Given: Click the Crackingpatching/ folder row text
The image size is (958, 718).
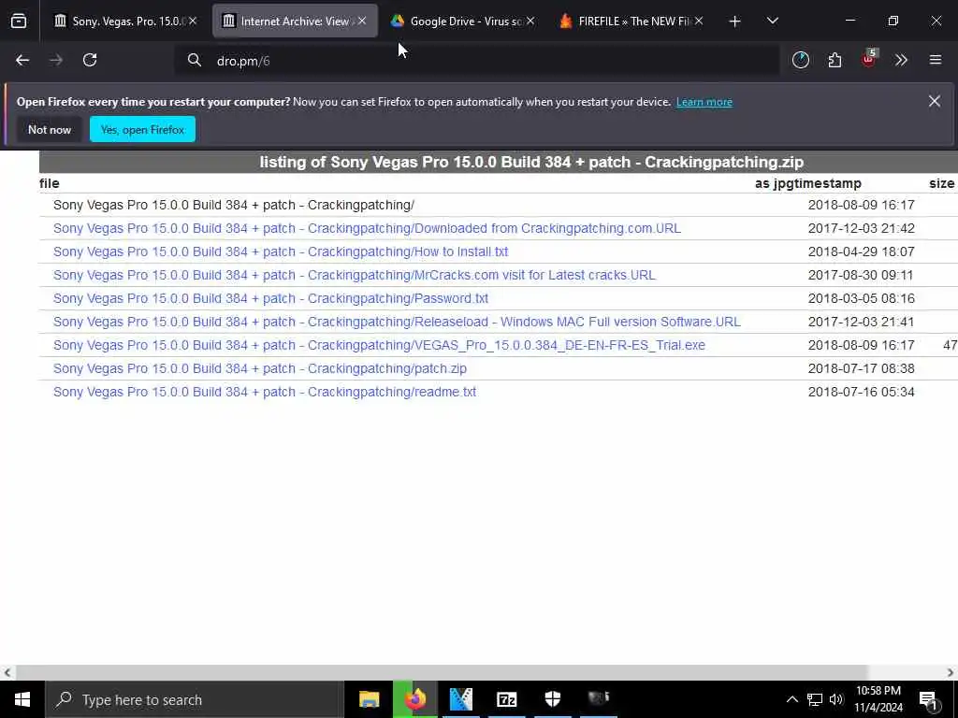Looking at the screenshot, I should coord(233,205).
